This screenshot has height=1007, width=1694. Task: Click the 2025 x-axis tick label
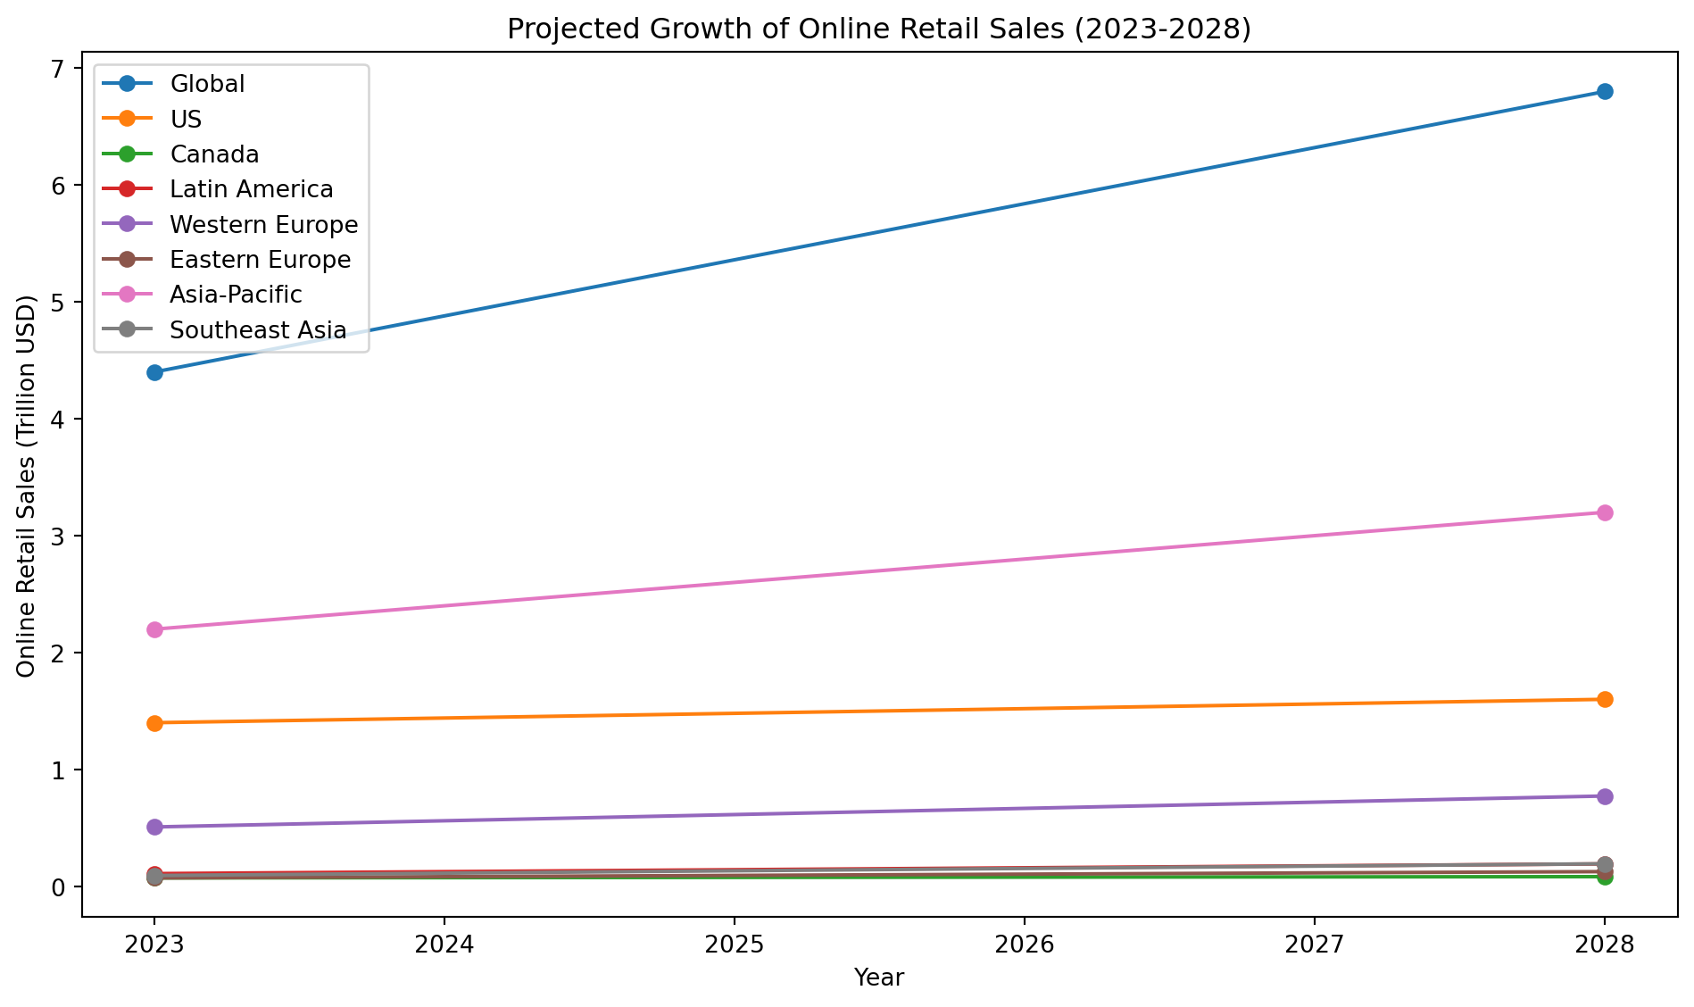(x=734, y=945)
